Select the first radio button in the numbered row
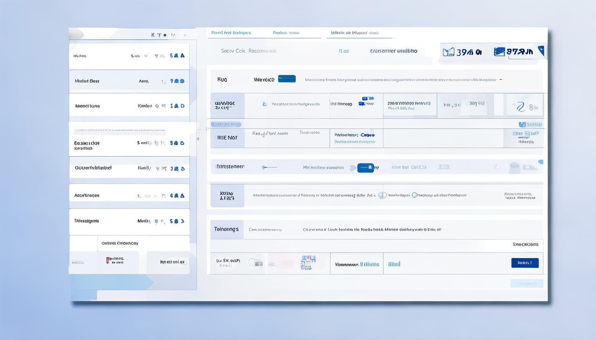This screenshot has width=596, height=340. (x=382, y=195)
